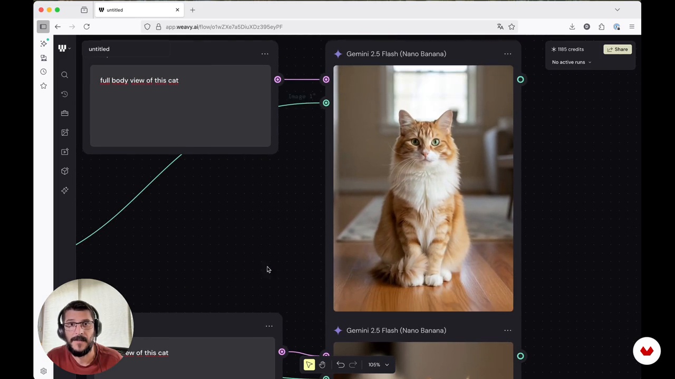The image size is (675, 379).
Task: Close the untitled browser tab
Action: tap(177, 10)
